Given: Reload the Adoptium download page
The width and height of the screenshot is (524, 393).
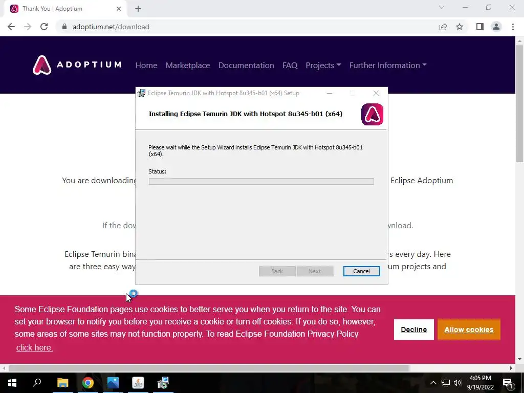Looking at the screenshot, I should pos(44,27).
